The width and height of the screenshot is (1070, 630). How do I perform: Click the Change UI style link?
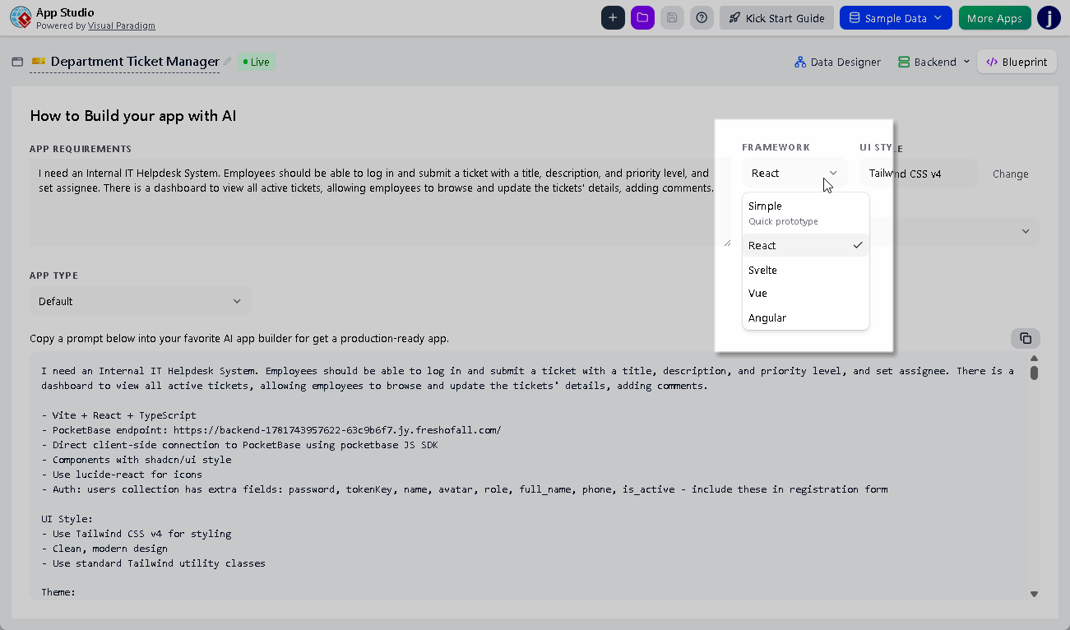pos(1010,174)
